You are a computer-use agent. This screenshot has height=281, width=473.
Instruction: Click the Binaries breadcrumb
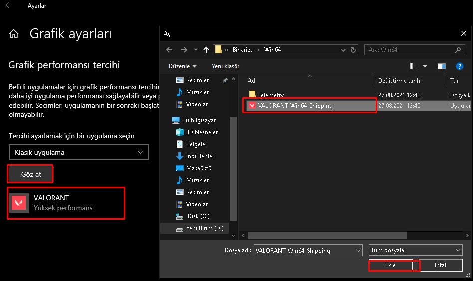pos(242,50)
